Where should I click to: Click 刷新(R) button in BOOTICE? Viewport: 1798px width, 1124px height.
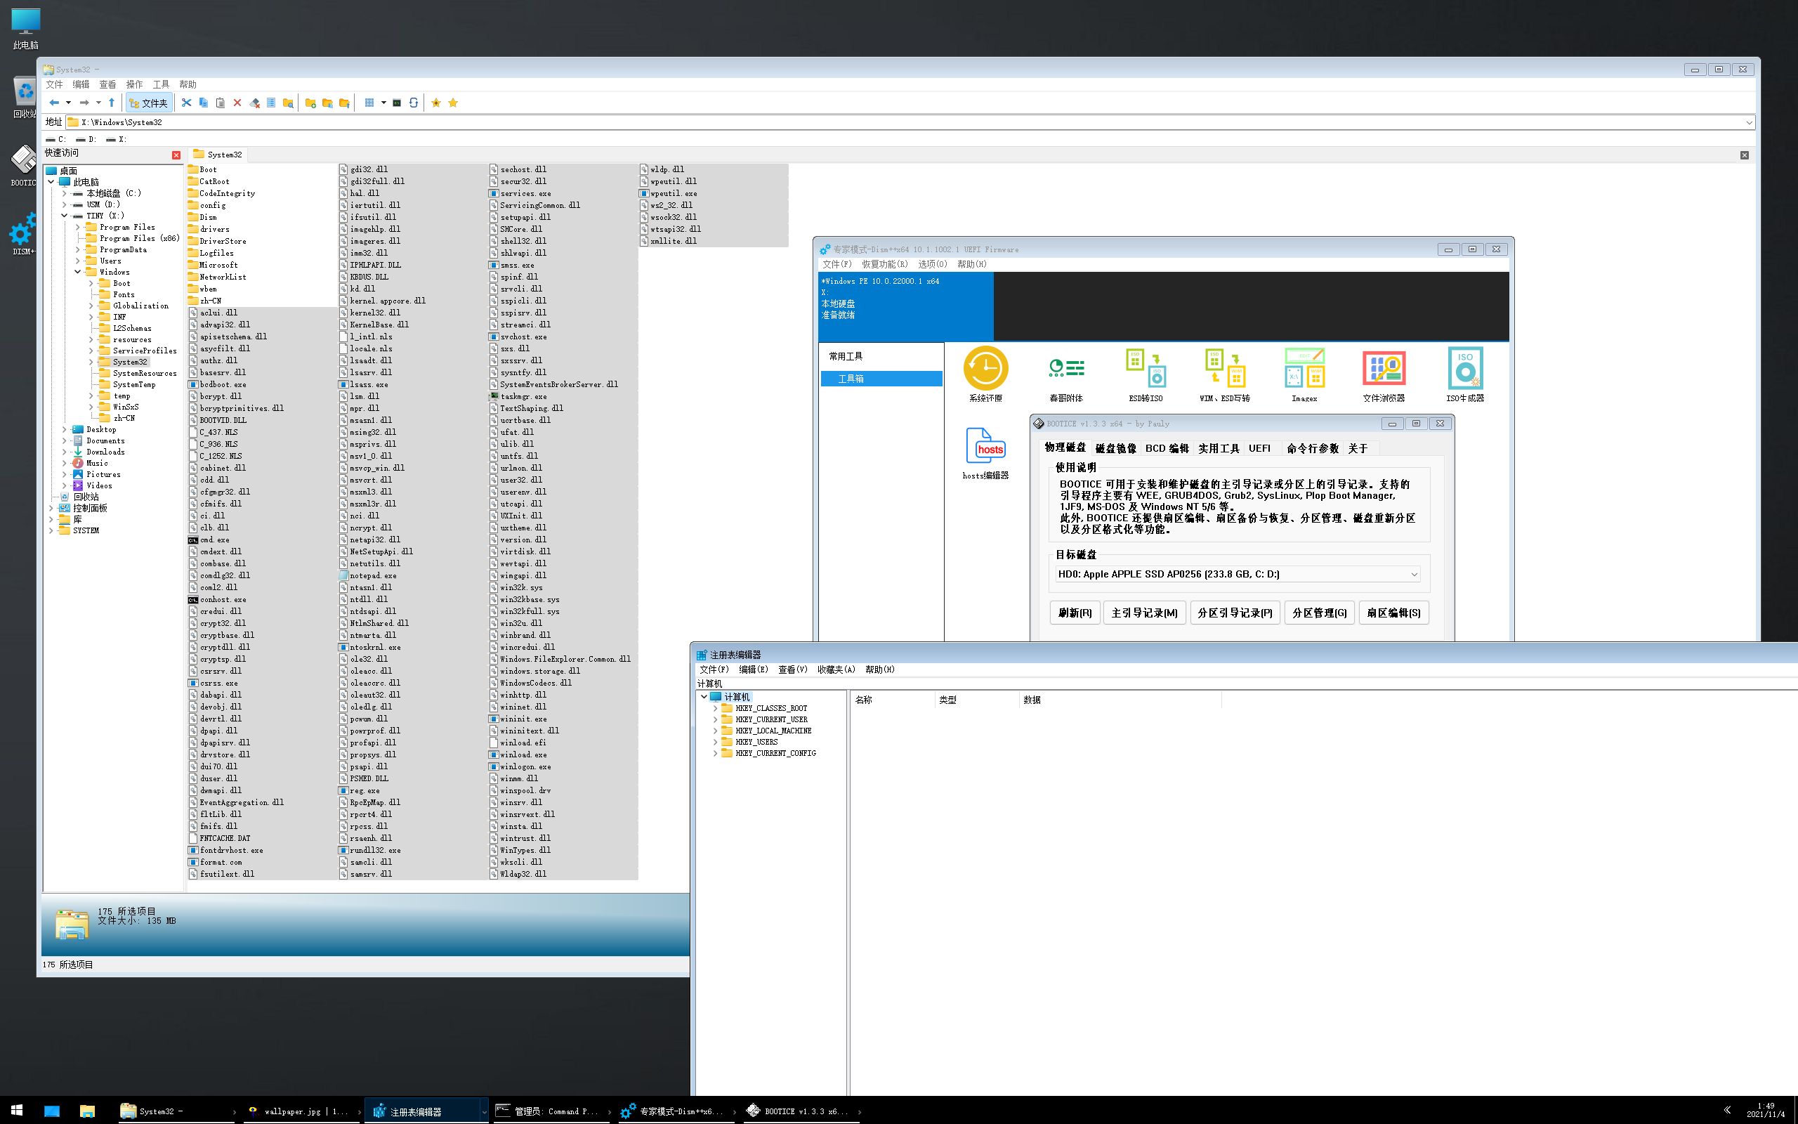[x=1075, y=613]
